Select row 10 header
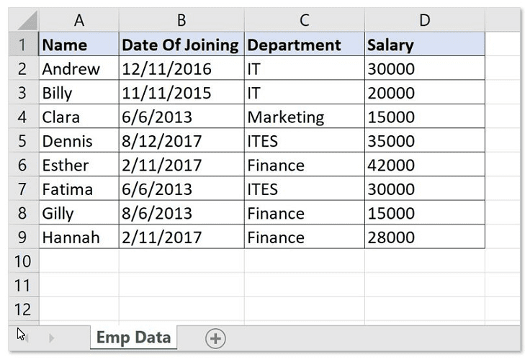 23,261
